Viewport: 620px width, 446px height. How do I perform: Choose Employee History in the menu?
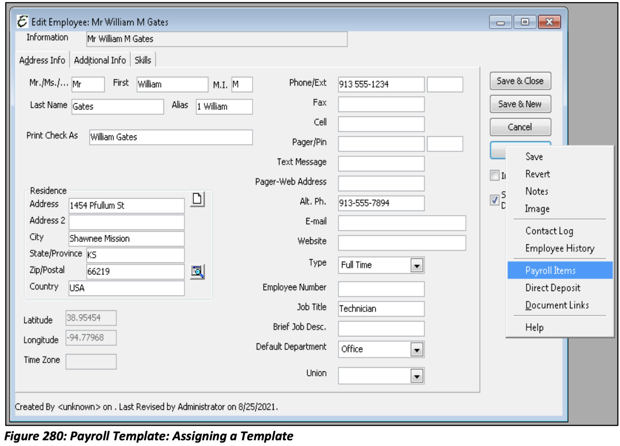point(559,248)
